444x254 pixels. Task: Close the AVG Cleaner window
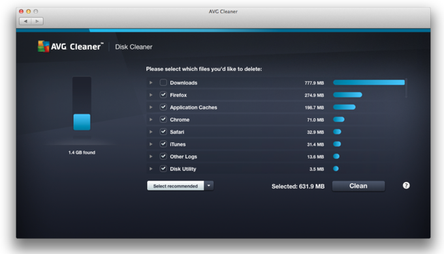coord(22,11)
